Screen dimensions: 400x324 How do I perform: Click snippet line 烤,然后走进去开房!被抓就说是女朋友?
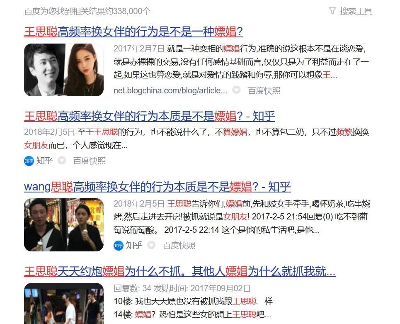240,217
